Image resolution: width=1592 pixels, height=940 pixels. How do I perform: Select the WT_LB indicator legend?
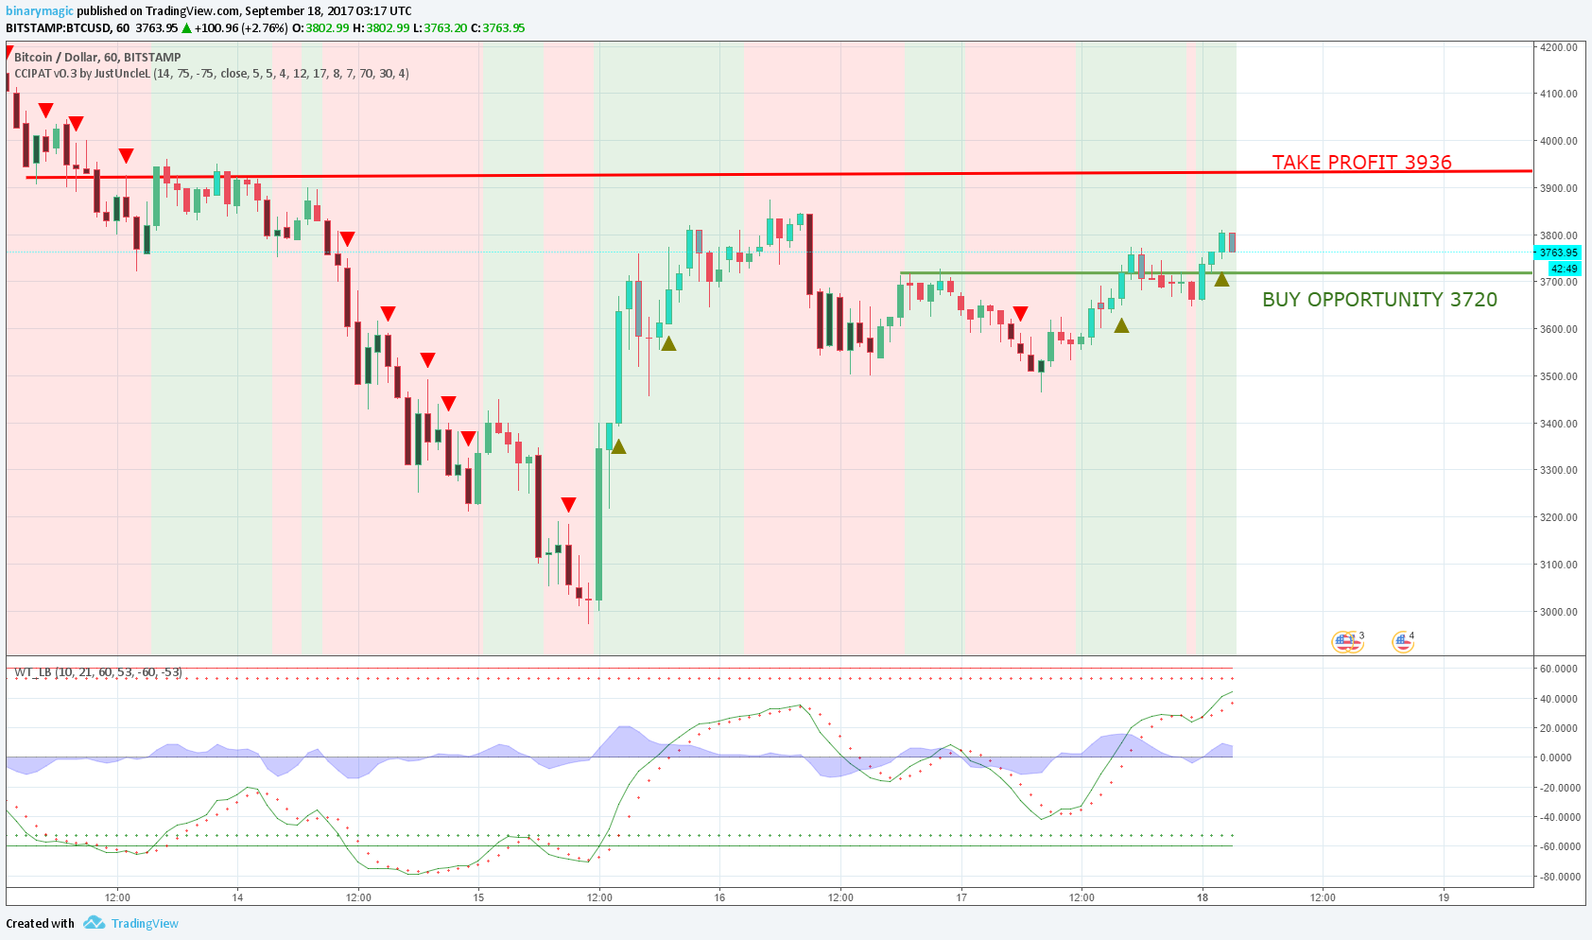(x=98, y=672)
